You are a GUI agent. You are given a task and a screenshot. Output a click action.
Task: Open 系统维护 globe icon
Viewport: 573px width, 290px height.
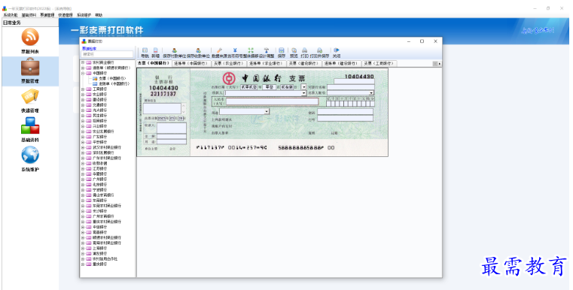[30, 155]
